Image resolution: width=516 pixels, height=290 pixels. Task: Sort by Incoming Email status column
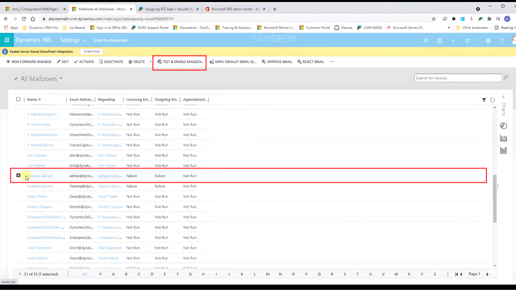point(138,99)
